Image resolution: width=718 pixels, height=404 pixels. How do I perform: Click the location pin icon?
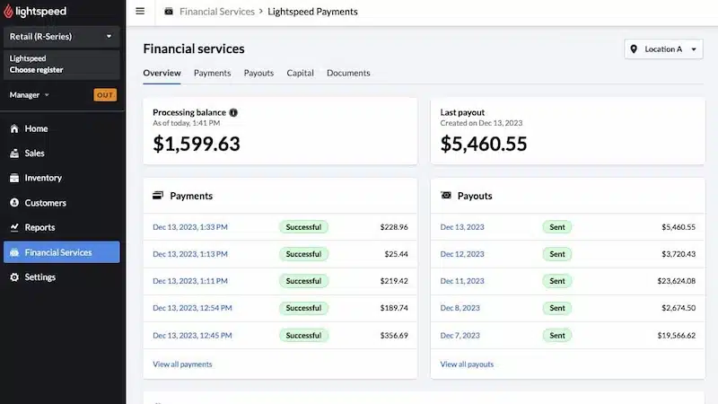634,49
